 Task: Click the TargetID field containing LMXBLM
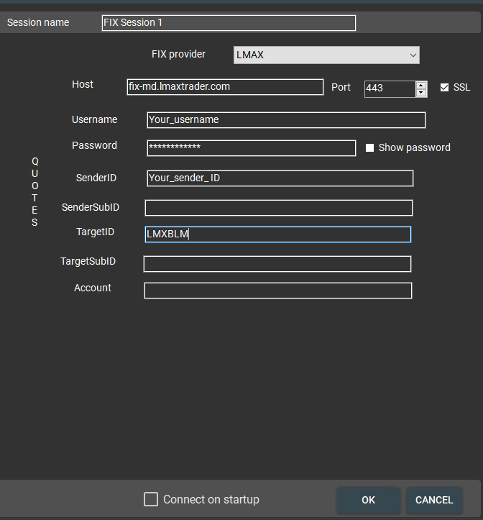pyautogui.click(x=277, y=234)
